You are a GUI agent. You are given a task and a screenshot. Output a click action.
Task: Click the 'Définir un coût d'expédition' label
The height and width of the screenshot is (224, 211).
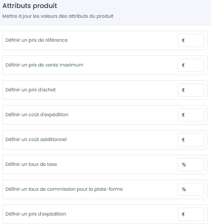pyautogui.click(x=37, y=115)
